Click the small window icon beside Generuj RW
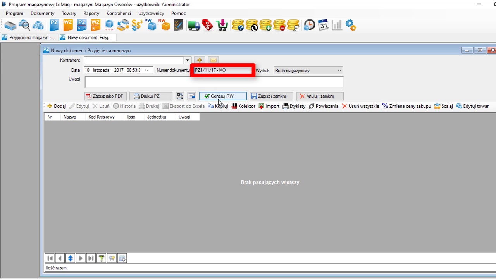 (192, 96)
